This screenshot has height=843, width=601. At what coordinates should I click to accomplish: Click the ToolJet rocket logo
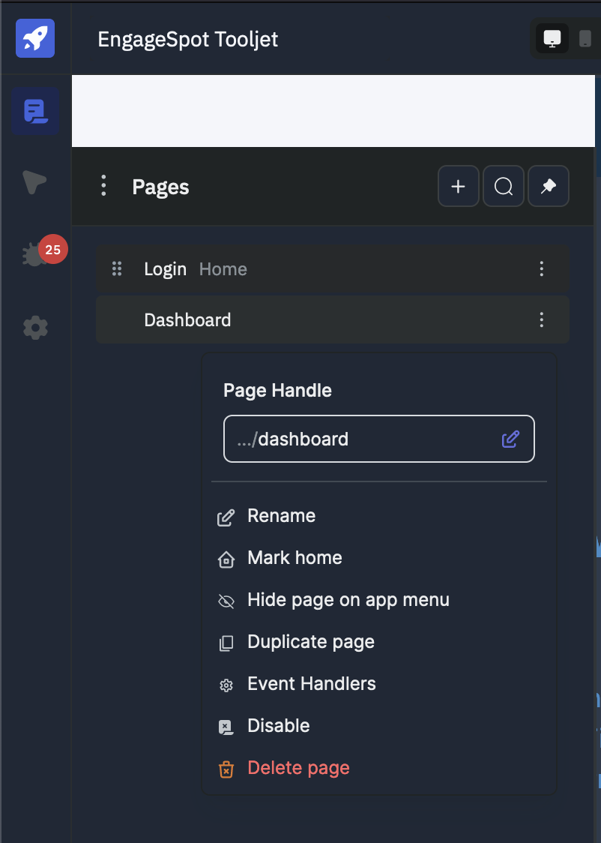(x=35, y=38)
